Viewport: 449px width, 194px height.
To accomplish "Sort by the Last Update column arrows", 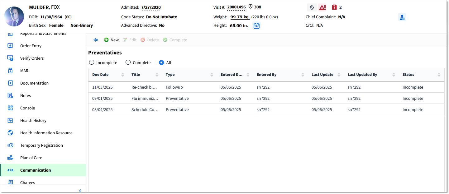I will [339, 75].
